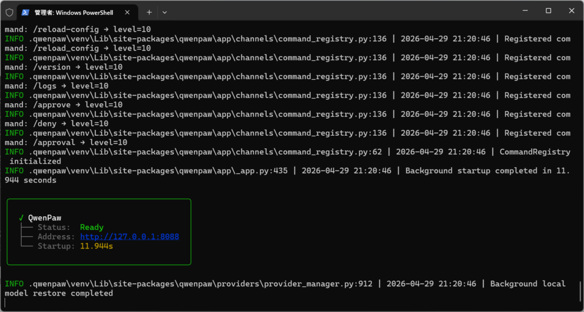Open a new tab with plus button
The width and height of the screenshot is (584, 312).
(x=149, y=13)
